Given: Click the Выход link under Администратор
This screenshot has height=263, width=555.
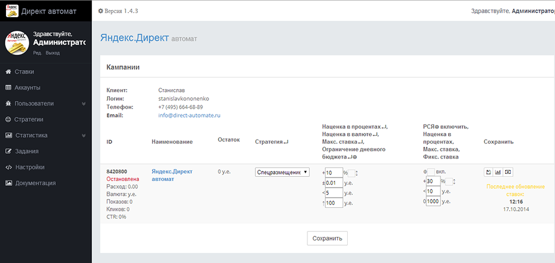Looking at the screenshot, I should 53,53.
